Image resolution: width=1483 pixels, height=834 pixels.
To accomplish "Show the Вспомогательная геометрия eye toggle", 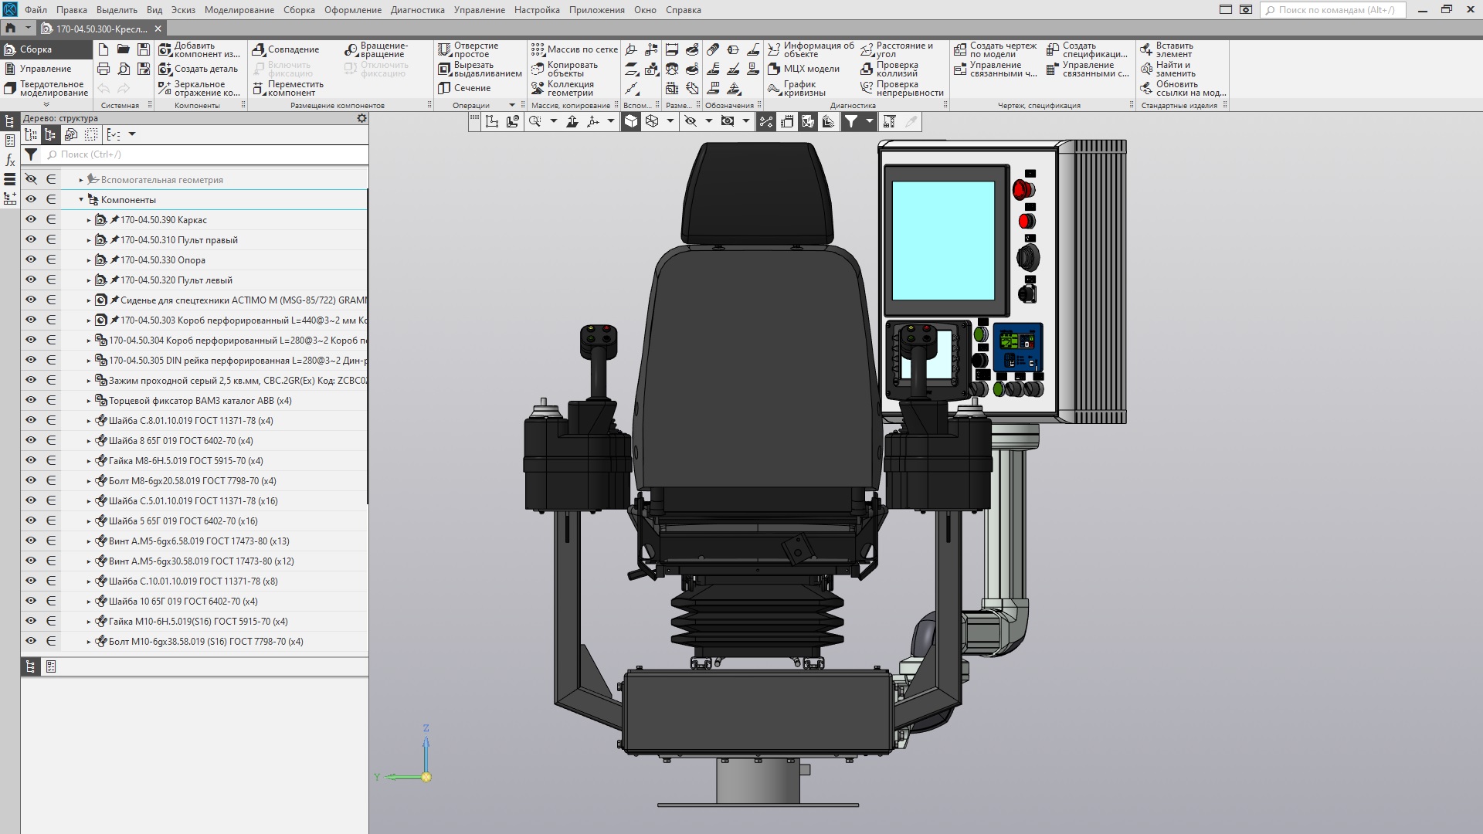I will click(x=31, y=179).
